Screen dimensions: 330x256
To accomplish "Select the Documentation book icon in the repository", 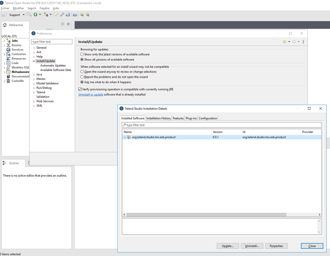I will tap(8, 76).
